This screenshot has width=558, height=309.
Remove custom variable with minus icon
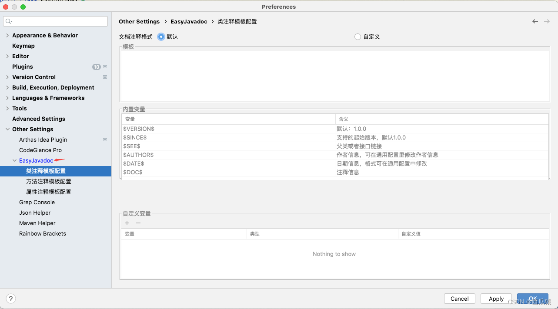point(138,223)
